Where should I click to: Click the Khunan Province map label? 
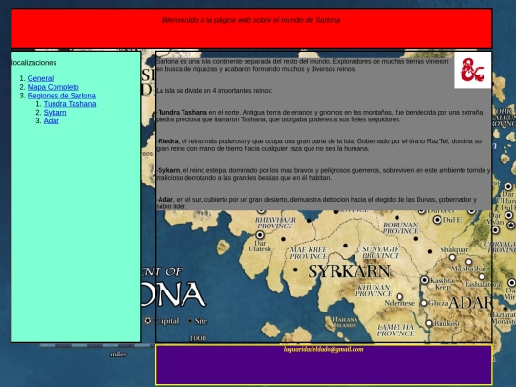tap(374, 290)
